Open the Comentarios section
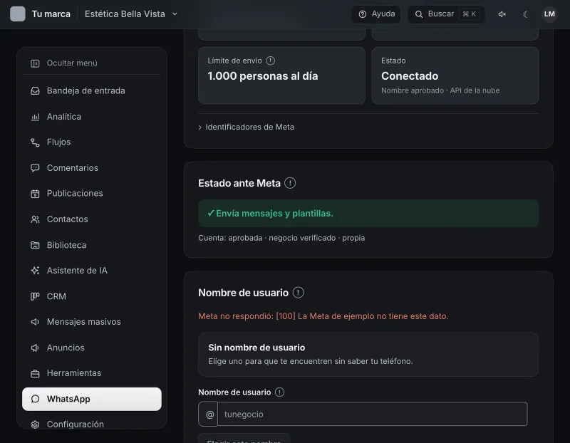Viewport: 570px width, 443px height. coord(92,168)
